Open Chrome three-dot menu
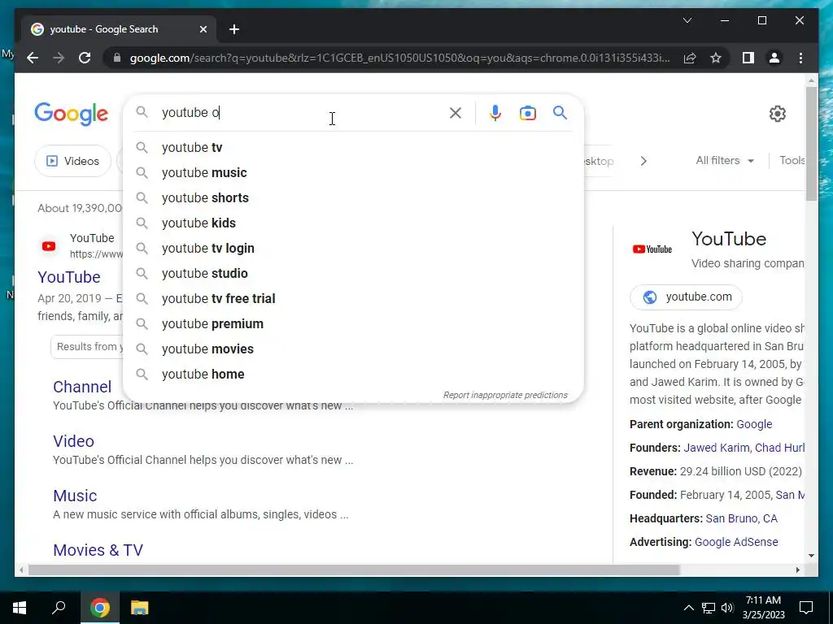Screen dimensions: 833x624 pos(800,58)
